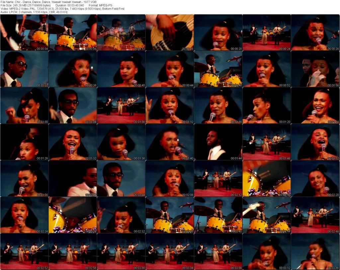
Task: Click the band wide shot stamped 00:02:52
Action: tap(24, 252)
